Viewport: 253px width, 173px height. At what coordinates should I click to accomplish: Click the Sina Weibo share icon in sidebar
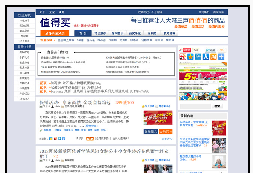(182, 57)
